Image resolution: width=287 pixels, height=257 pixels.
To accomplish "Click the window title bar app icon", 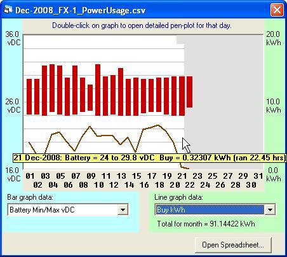I will click(x=8, y=10).
